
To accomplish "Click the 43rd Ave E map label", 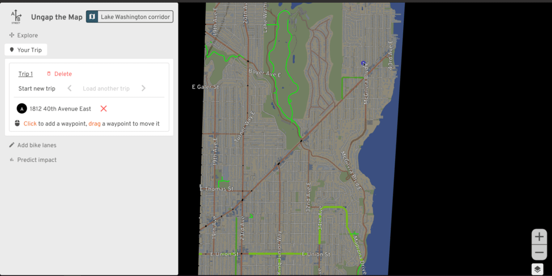I will [390, 54].
